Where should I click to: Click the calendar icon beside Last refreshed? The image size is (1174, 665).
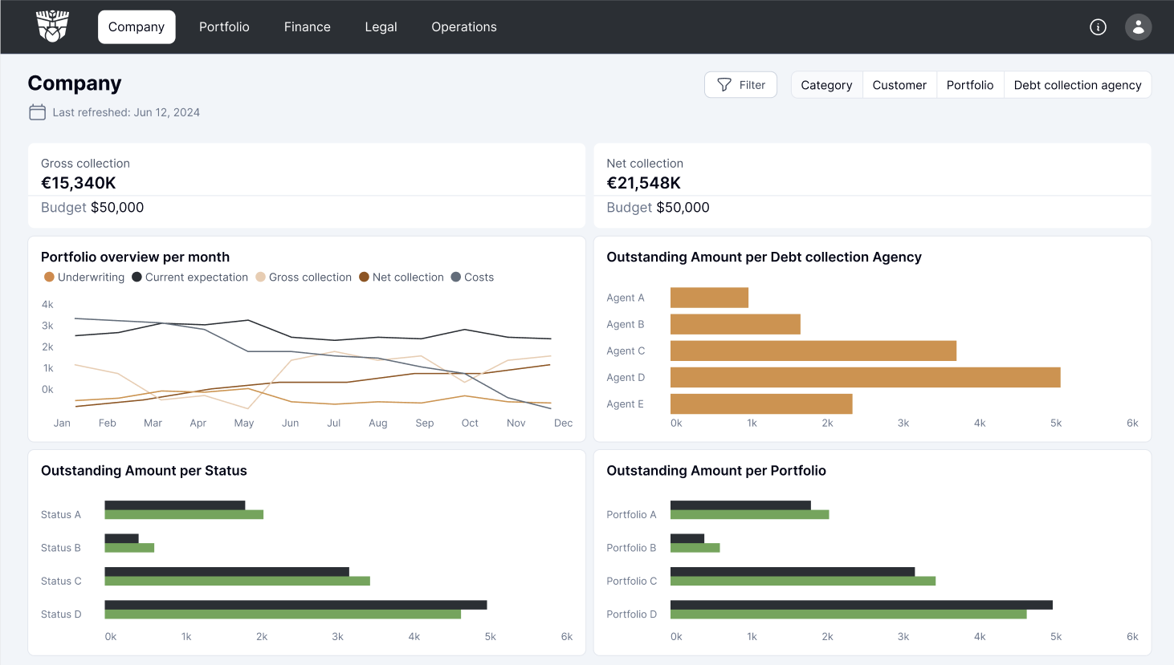click(x=37, y=112)
